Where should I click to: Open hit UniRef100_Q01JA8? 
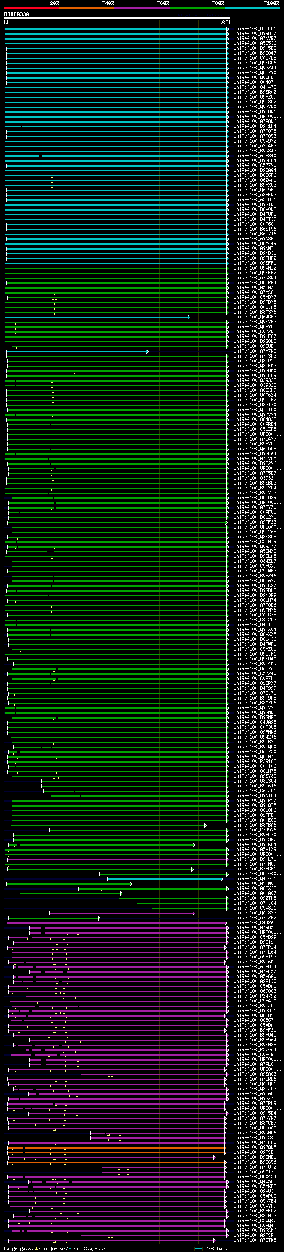pyautogui.click(x=254, y=307)
